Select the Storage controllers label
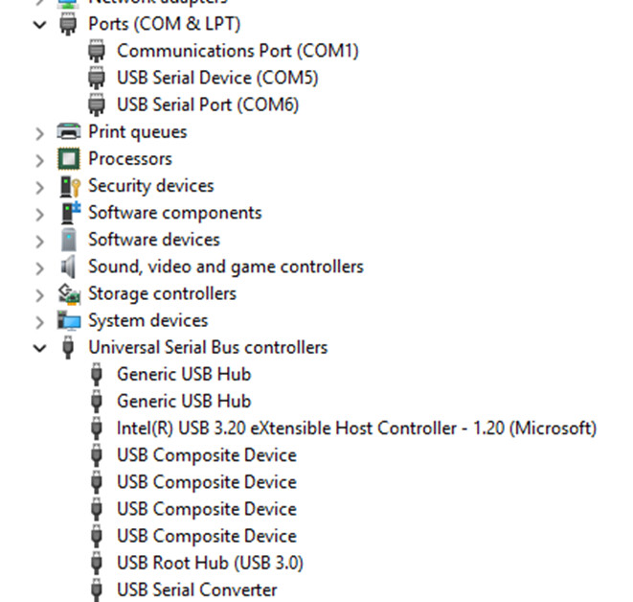The image size is (633, 602). tap(162, 293)
